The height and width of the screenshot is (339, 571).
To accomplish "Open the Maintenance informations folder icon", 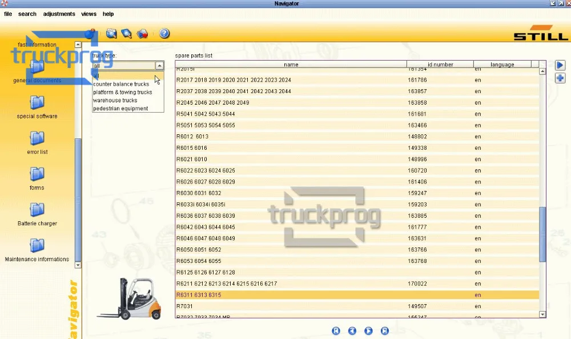I will (x=37, y=245).
